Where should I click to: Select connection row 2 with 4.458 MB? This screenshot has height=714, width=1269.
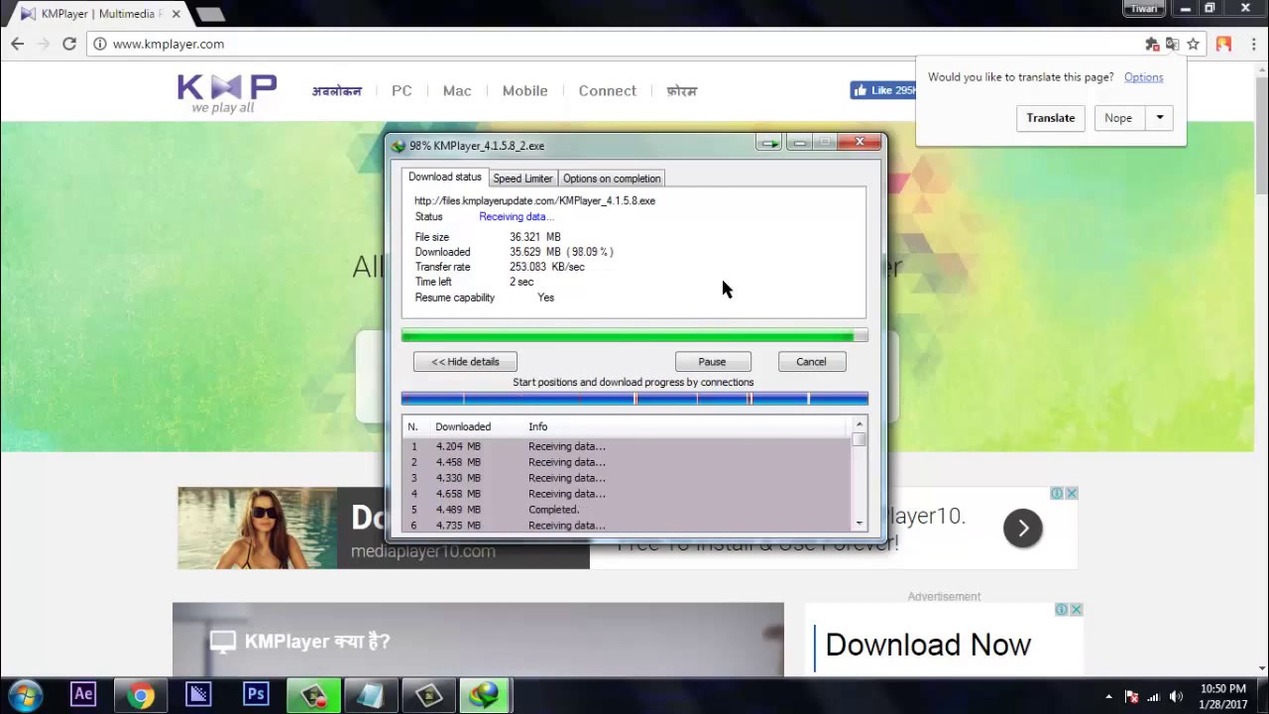(627, 462)
